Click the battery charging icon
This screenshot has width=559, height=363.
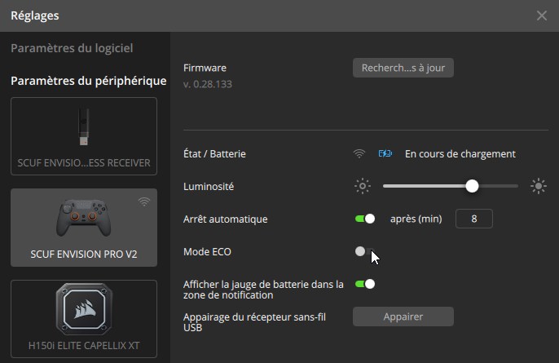tap(385, 153)
